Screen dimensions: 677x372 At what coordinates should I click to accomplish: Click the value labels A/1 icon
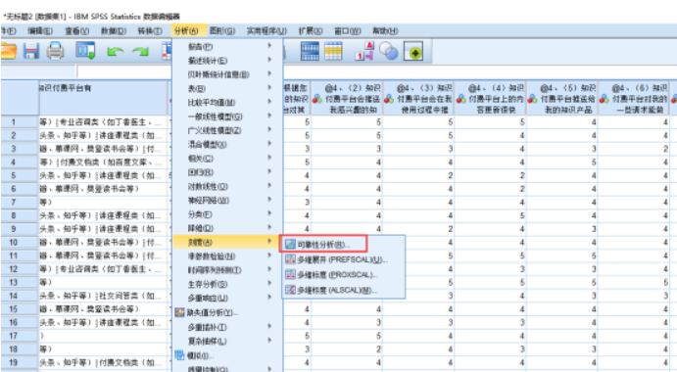(x=364, y=51)
